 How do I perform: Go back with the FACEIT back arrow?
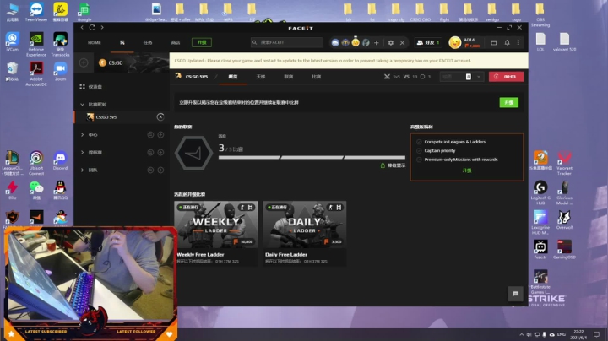pyautogui.click(x=82, y=27)
